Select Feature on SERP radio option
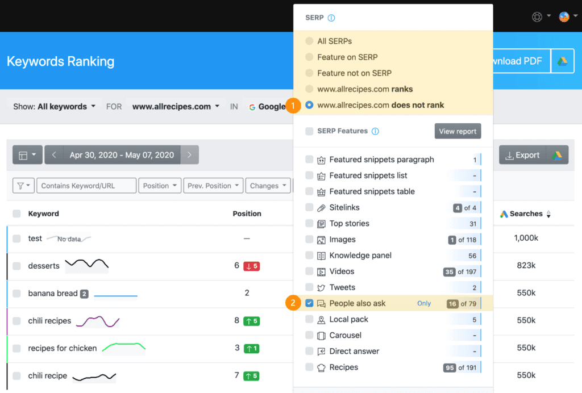 click(309, 57)
